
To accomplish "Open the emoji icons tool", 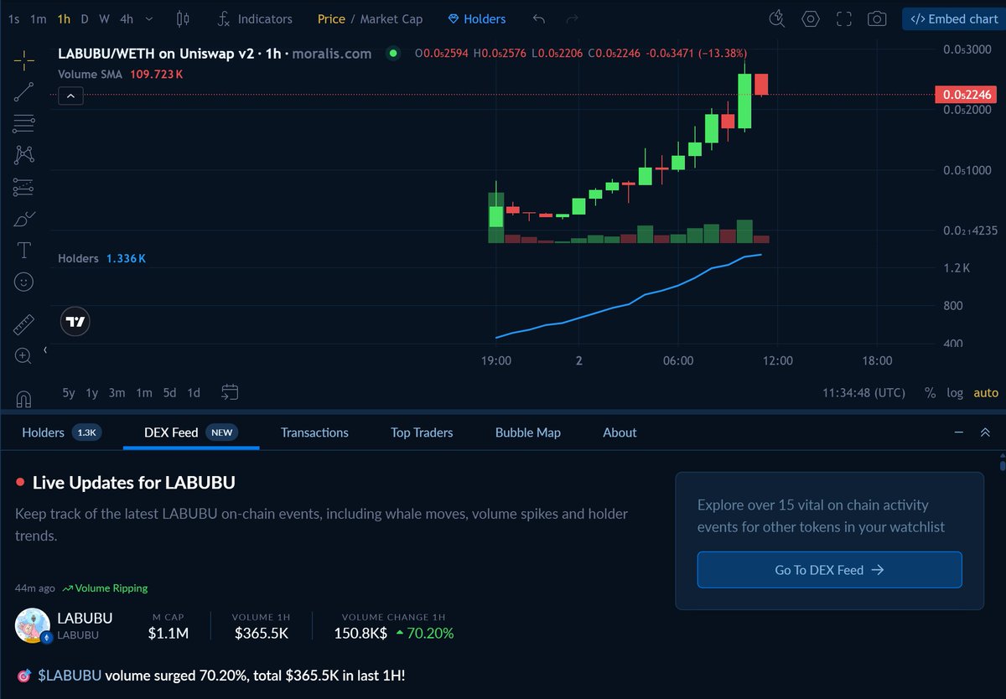I will pyautogui.click(x=24, y=282).
